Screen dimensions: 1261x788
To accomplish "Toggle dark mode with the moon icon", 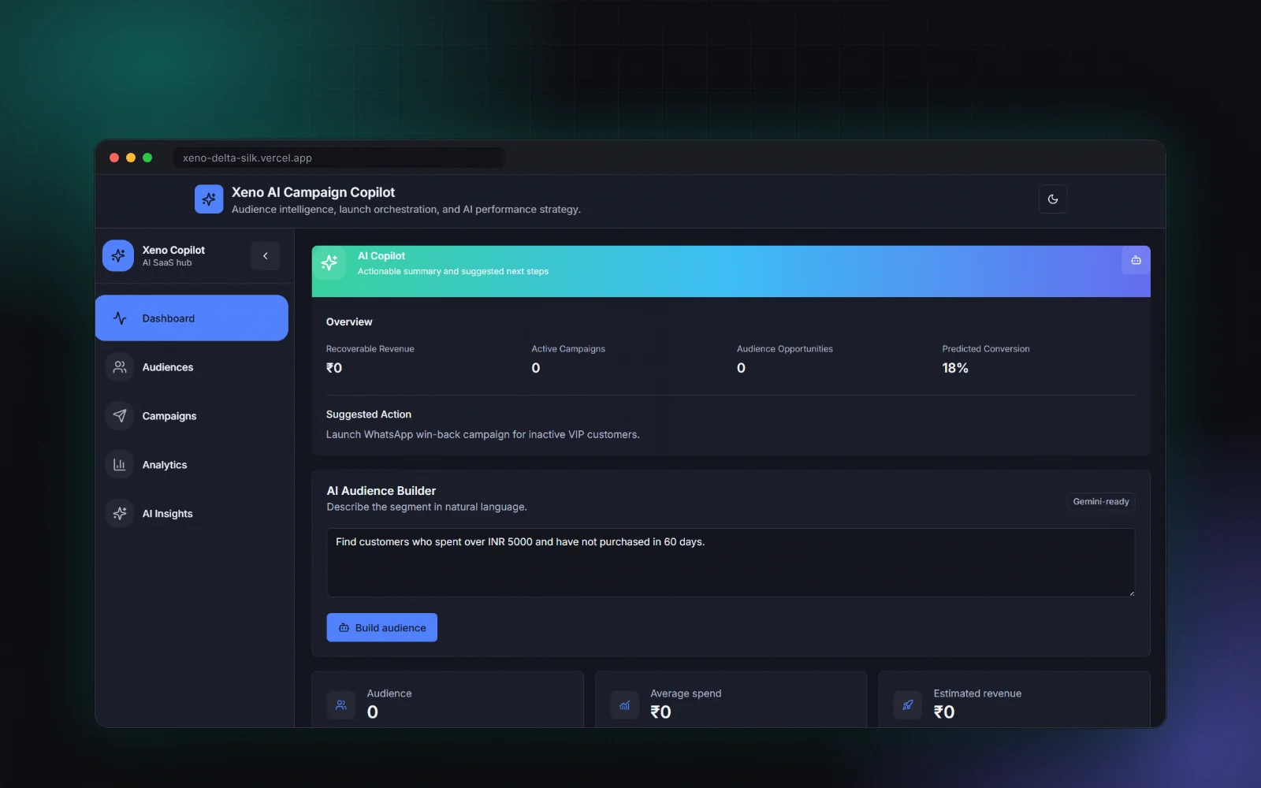I will pyautogui.click(x=1052, y=199).
